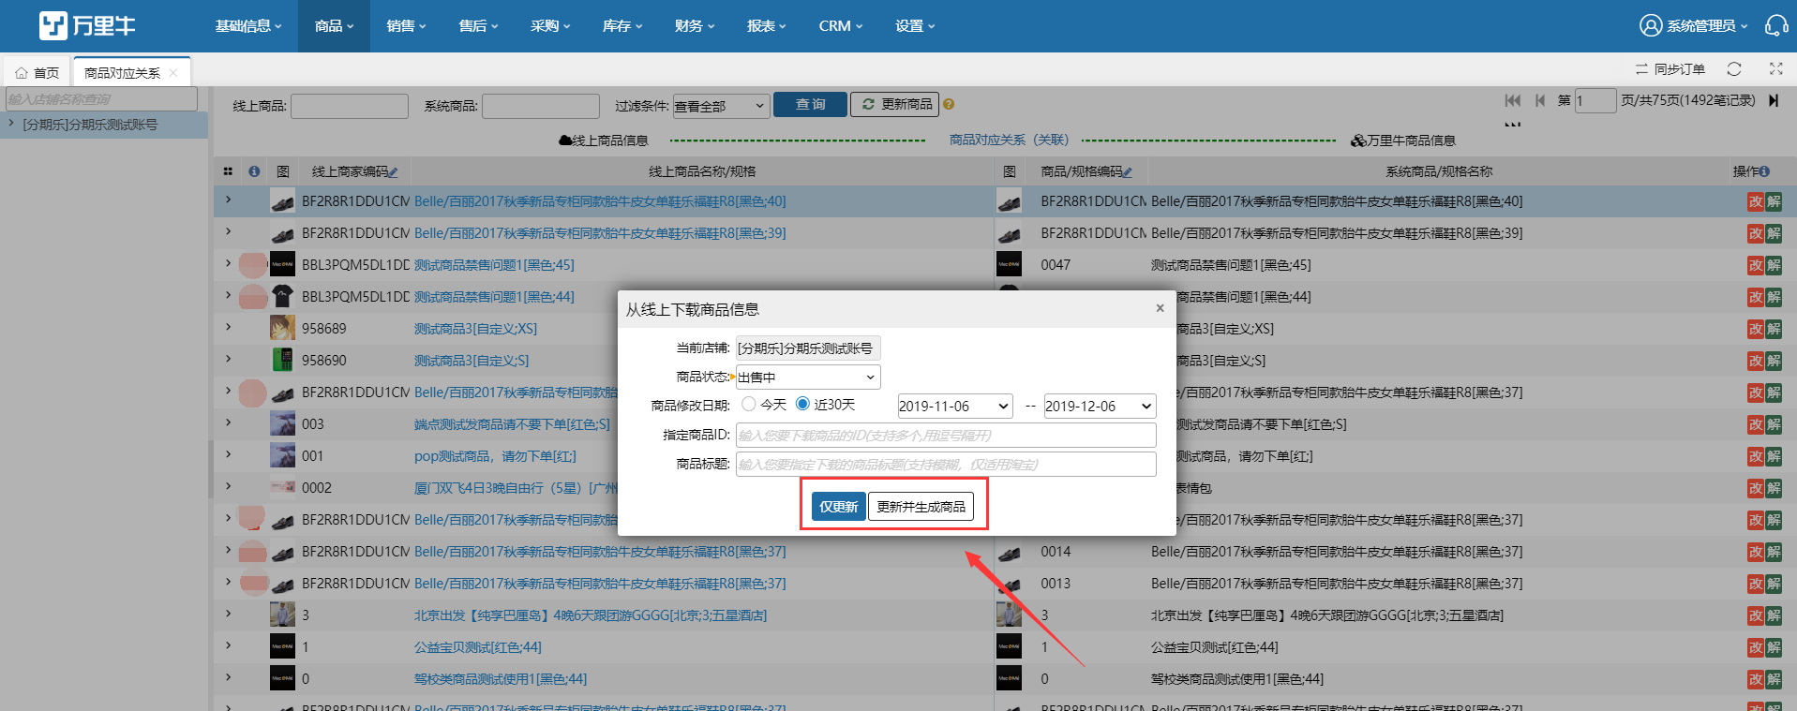The height and width of the screenshot is (711, 1797).
Task: Click the edit pencil beside 线上商家编码
Action: click(394, 172)
